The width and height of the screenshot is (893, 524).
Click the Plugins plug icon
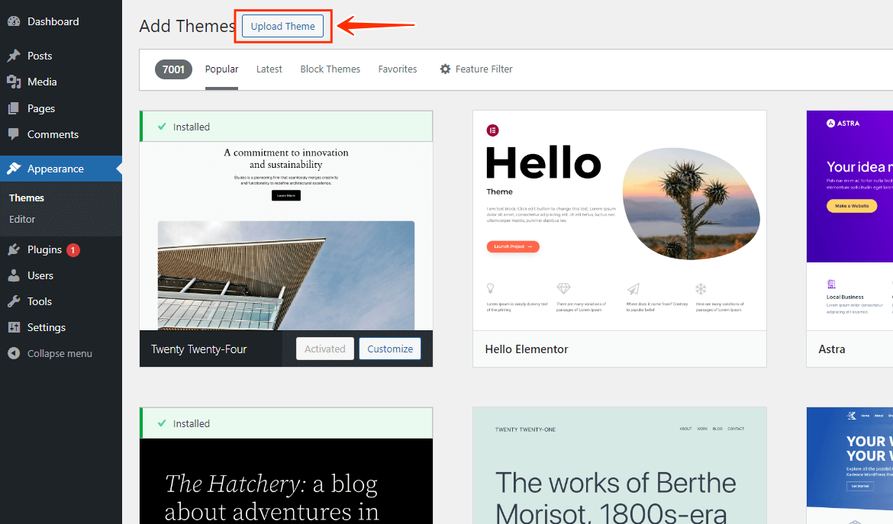tap(15, 249)
